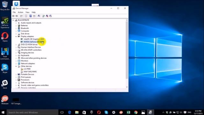The height and width of the screenshot is (115, 204).
Task: Toggle the console tree toolbar button
Action: pos(21,16)
